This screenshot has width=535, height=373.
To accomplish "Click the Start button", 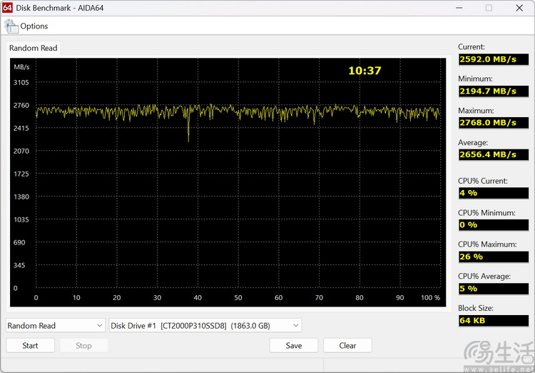I will pyautogui.click(x=31, y=345).
